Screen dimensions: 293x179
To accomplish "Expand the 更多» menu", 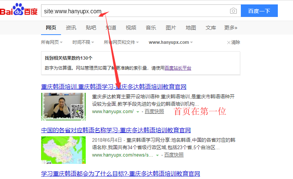I will coord(230,28).
